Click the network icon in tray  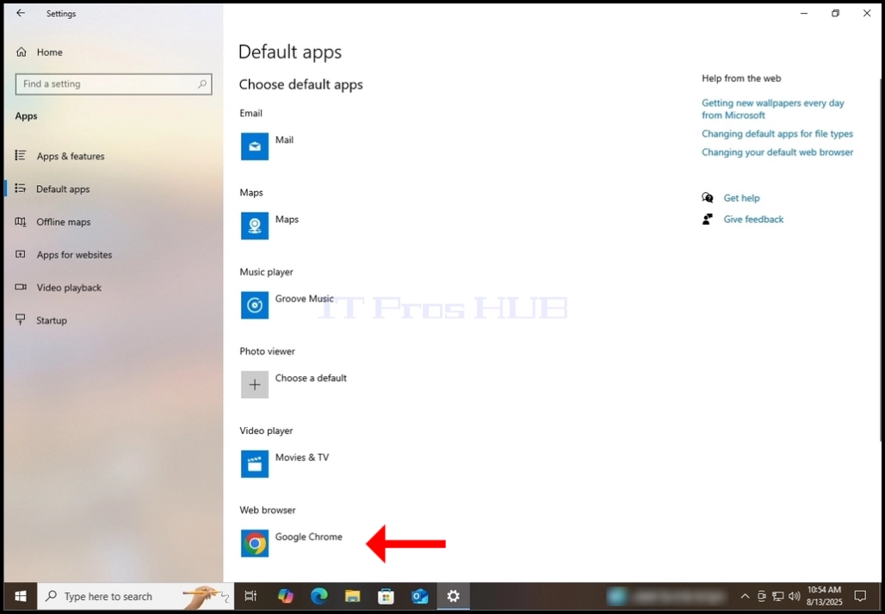[x=777, y=597]
